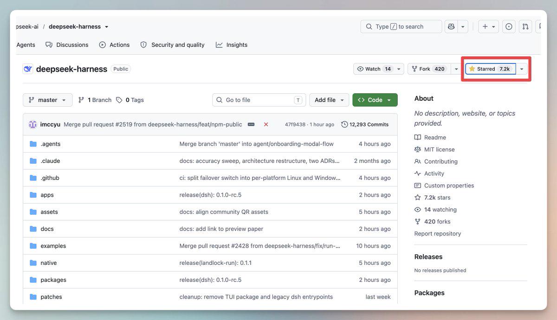Go to the Actions tab
557x320 pixels.
[114, 45]
